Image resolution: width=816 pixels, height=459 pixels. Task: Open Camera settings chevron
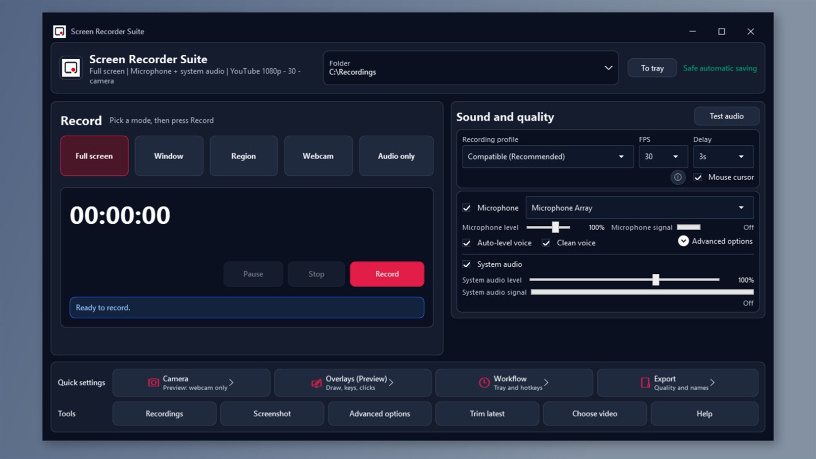(x=231, y=382)
